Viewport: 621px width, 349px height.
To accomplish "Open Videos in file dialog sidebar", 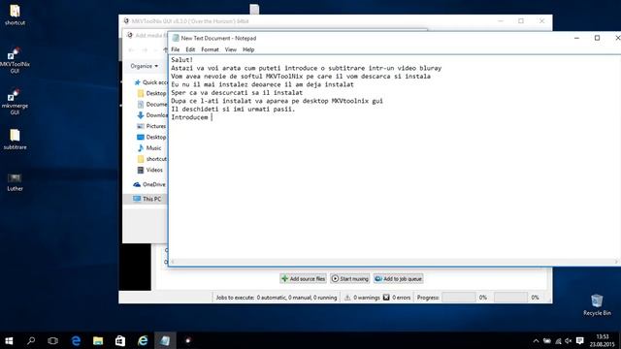I will (149, 170).
